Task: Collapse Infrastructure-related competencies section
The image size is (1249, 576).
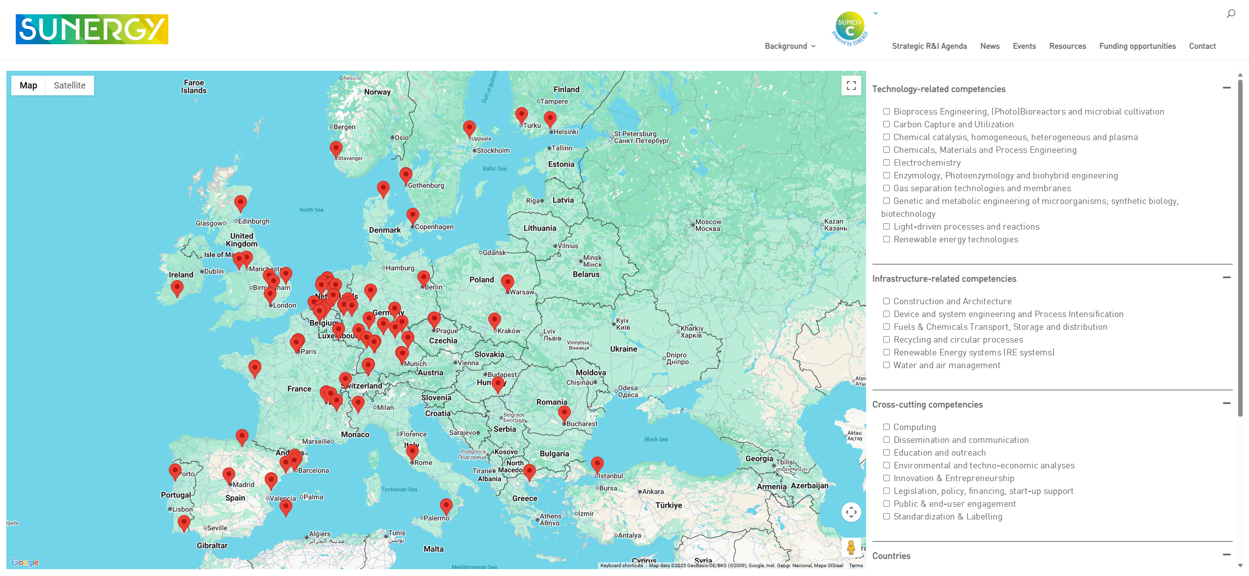Action: (x=1226, y=278)
